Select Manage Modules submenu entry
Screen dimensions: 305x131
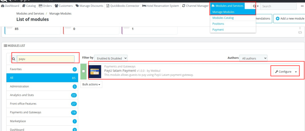(x=233, y=12)
